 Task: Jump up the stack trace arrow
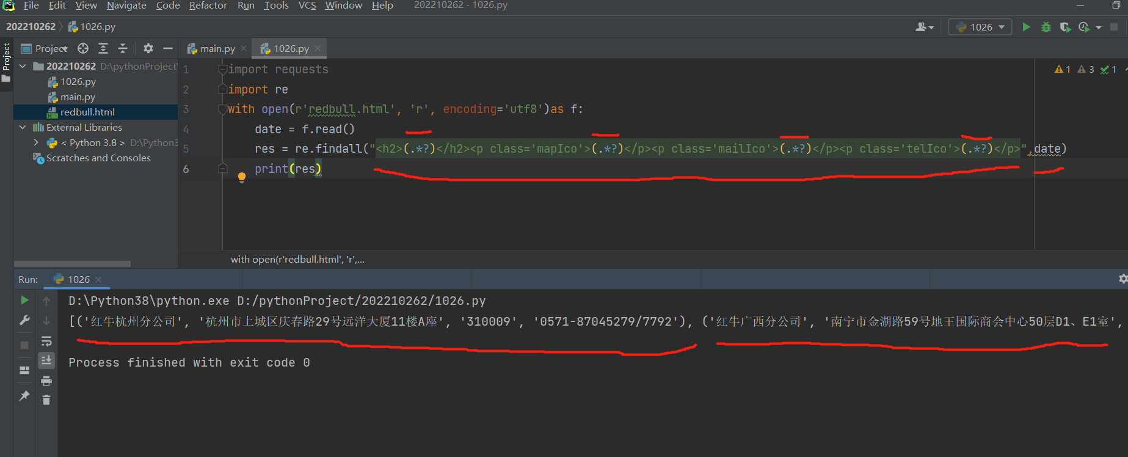tap(46, 301)
